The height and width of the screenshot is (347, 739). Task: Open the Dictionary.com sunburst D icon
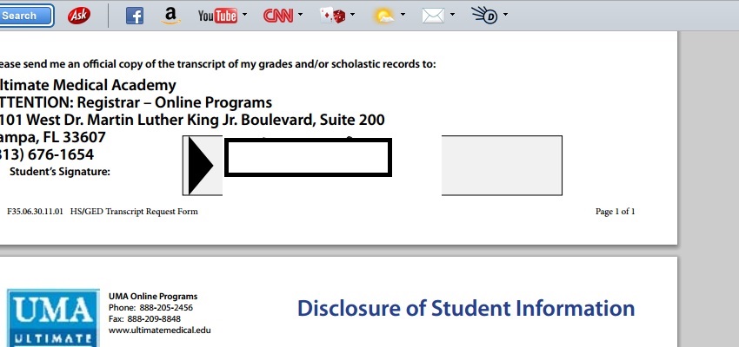coord(485,16)
